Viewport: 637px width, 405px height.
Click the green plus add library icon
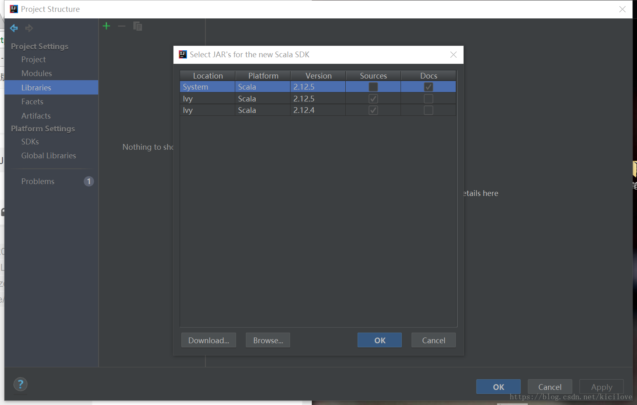click(x=106, y=26)
